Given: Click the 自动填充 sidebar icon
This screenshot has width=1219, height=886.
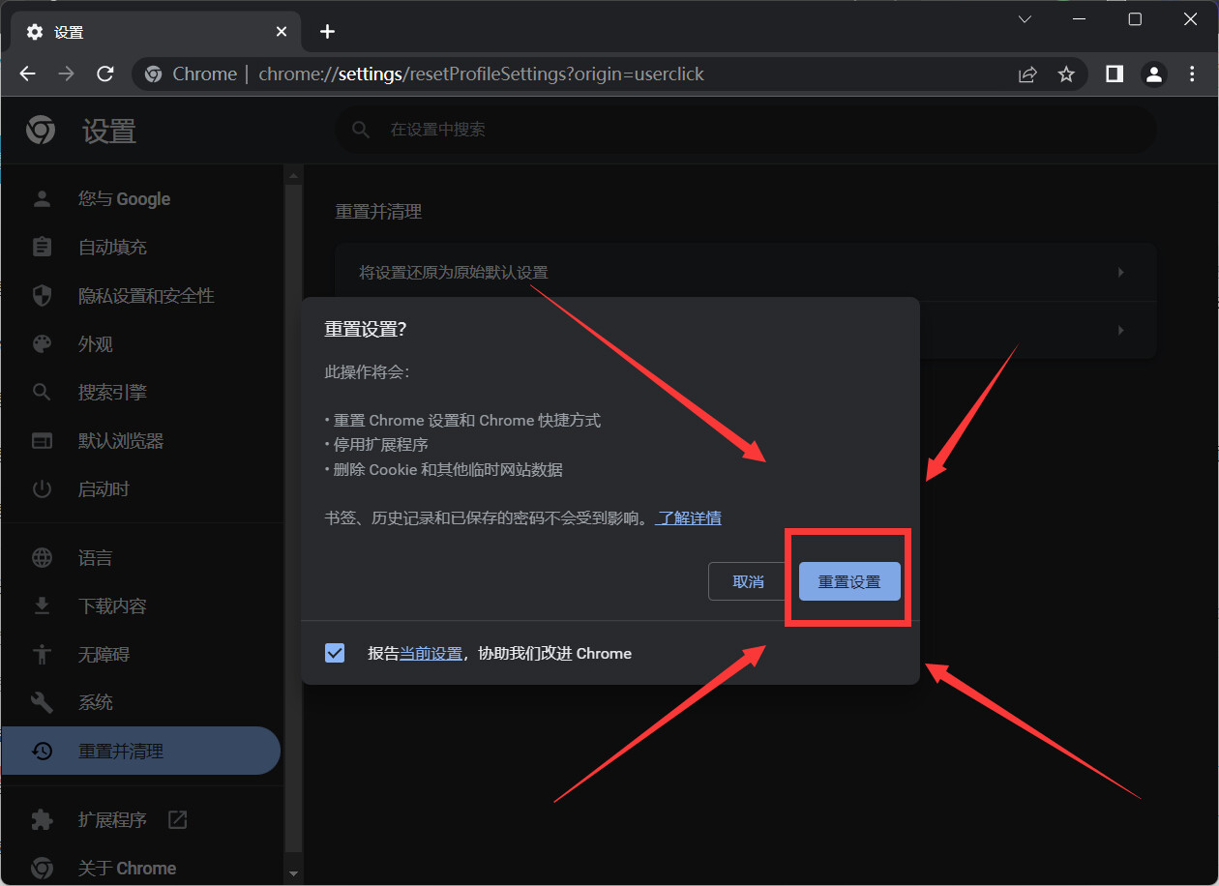Looking at the screenshot, I should click(43, 247).
